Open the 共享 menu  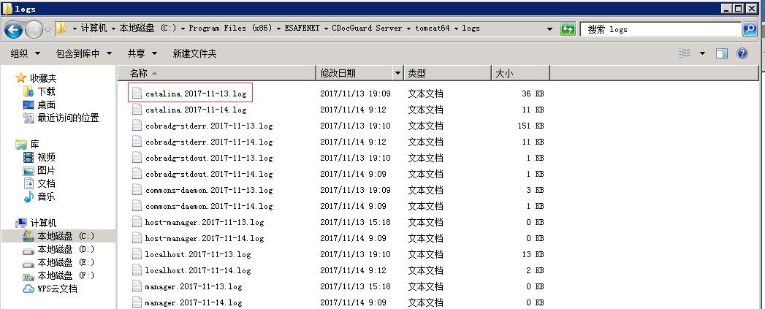pyautogui.click(x=140, y=53)
